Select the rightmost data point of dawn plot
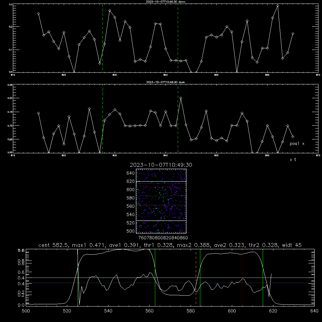Image resolution: width=322 pixels, height=322 pixels. pos(293,33)
